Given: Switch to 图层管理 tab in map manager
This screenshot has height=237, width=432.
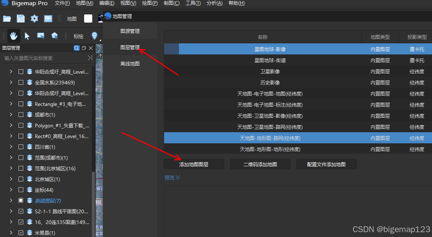Looking at the screenshot, I should [x=130, y=47].
